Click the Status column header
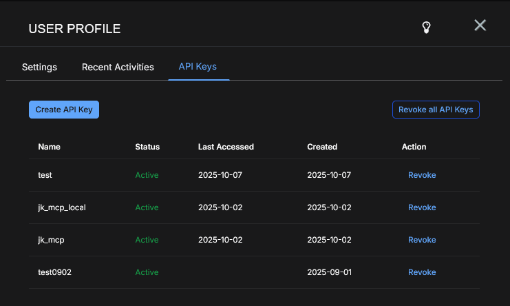Screen dimensions: 510x306 point(147,147)
